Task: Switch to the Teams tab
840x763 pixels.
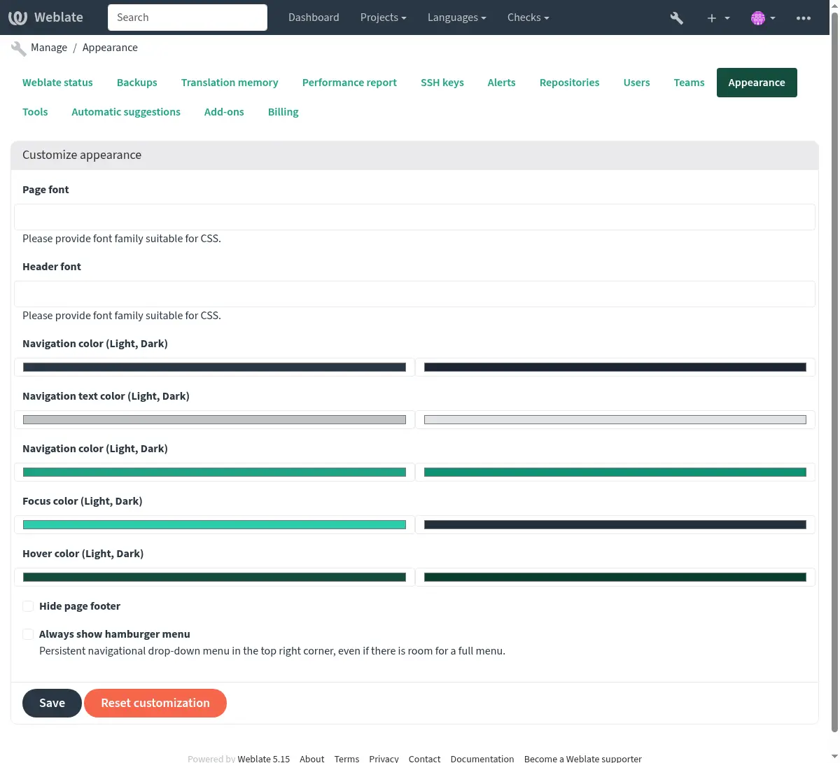Action: tap(689, 83)
